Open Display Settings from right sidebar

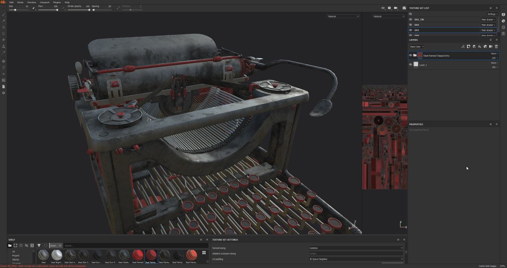[x=503, y=15]
